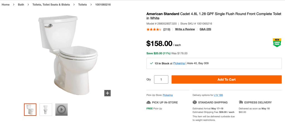Navigate to the Toilets breadcrumb

tap(82, 5)
